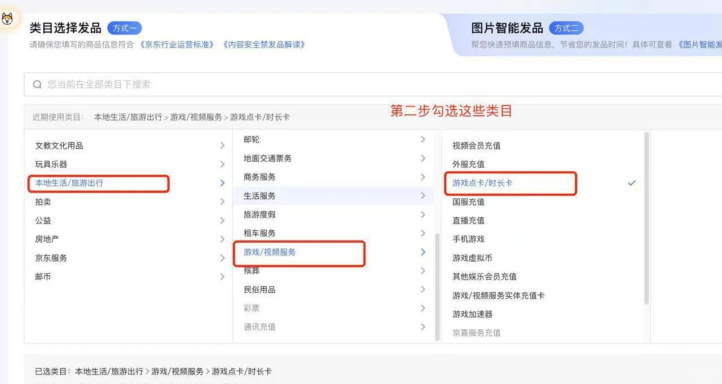The width and height of the screenshot is (722, 384).
Task: Select 房地产 category
Action: pos(47,239)
